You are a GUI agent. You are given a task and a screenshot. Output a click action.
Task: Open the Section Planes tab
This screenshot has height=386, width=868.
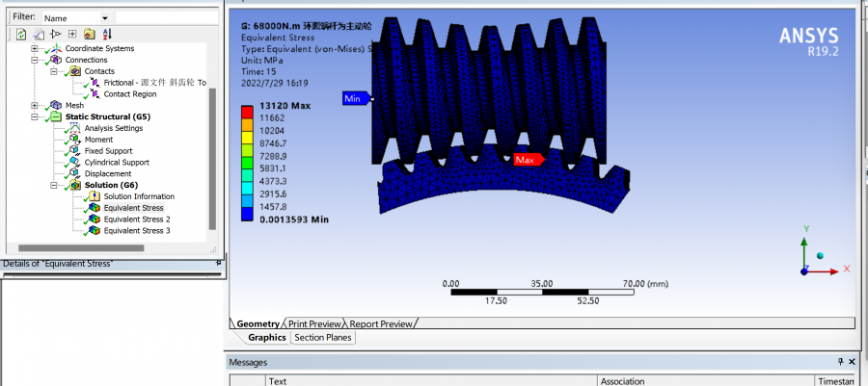coord(323,338)
